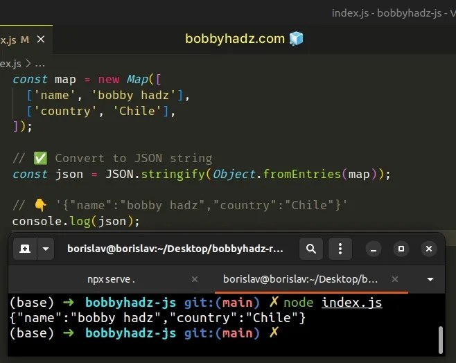Open a new terminal tab with plus icon
Image resolution: width=456 pixels, height=363 pixels.
(25, 249)
